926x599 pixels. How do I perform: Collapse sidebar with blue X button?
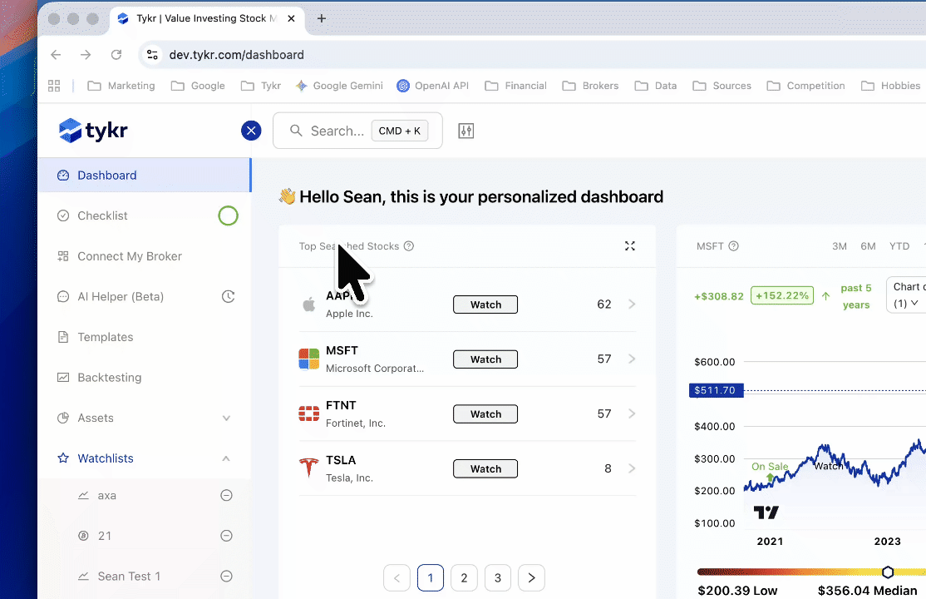pyautogui.click(x=251, y=131)
